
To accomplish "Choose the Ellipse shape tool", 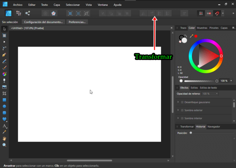I will pos(4,106).
